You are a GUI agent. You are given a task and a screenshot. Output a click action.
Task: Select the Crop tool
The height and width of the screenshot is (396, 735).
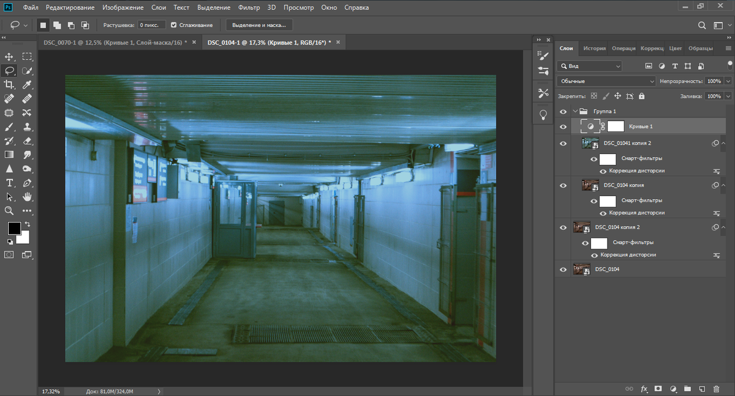click(9, 85)
